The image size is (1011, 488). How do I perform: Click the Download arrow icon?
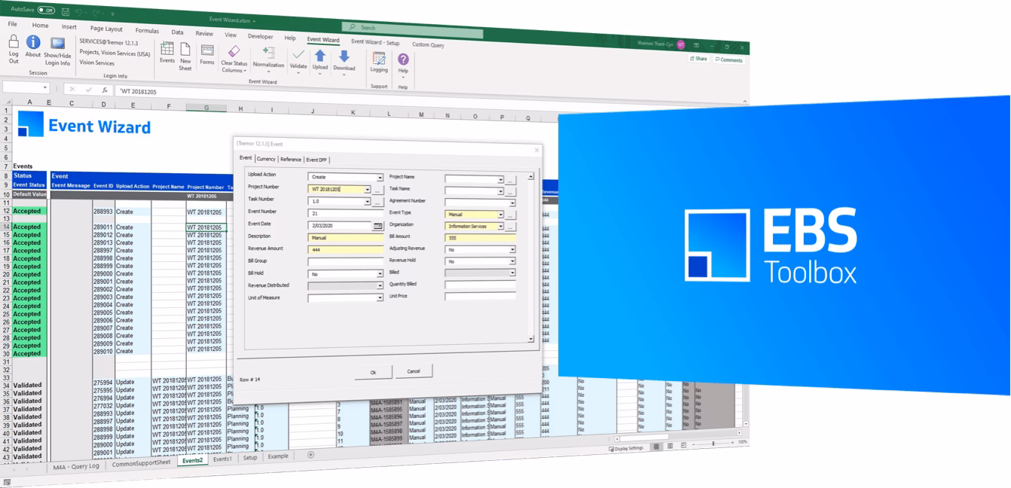[x=344, y=56]
